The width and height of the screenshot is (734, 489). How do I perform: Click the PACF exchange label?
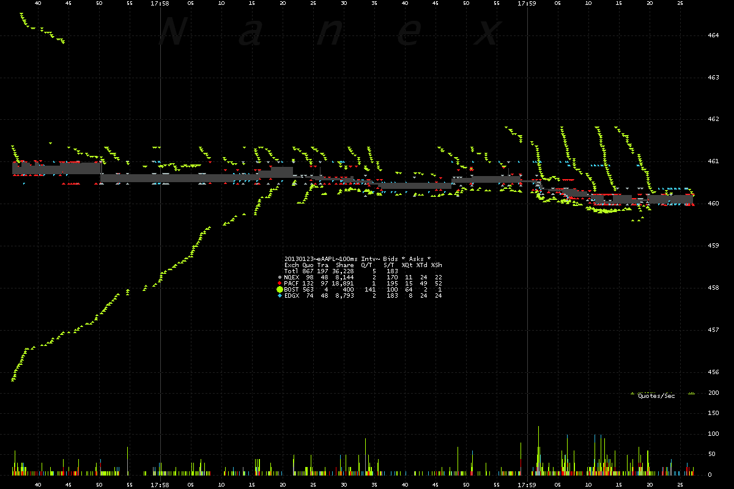click(291, 283)
